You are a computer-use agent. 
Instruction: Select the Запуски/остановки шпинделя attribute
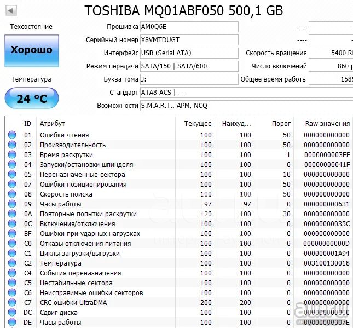click(86, 165)
